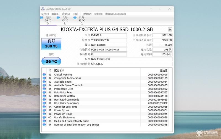This screenshot has width=221, height=139.
Task: Click the serial number field YEEKS0NMZ23K
Action: [109, 40]
